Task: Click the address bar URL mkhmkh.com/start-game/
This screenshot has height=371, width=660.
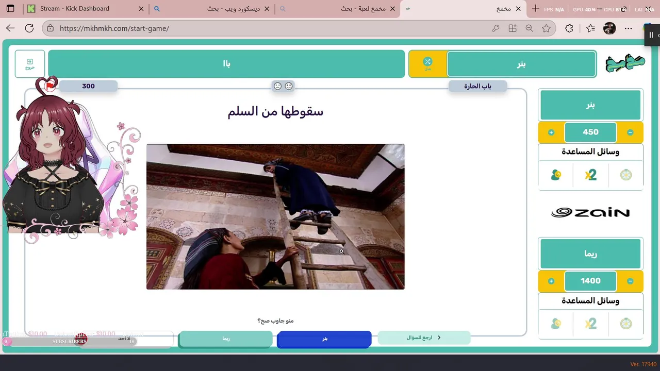Action: 114,28
